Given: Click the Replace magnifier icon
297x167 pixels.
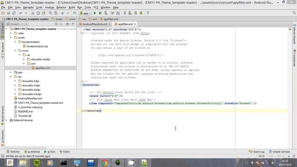Looking at the screenshot, I should (56, 13).
